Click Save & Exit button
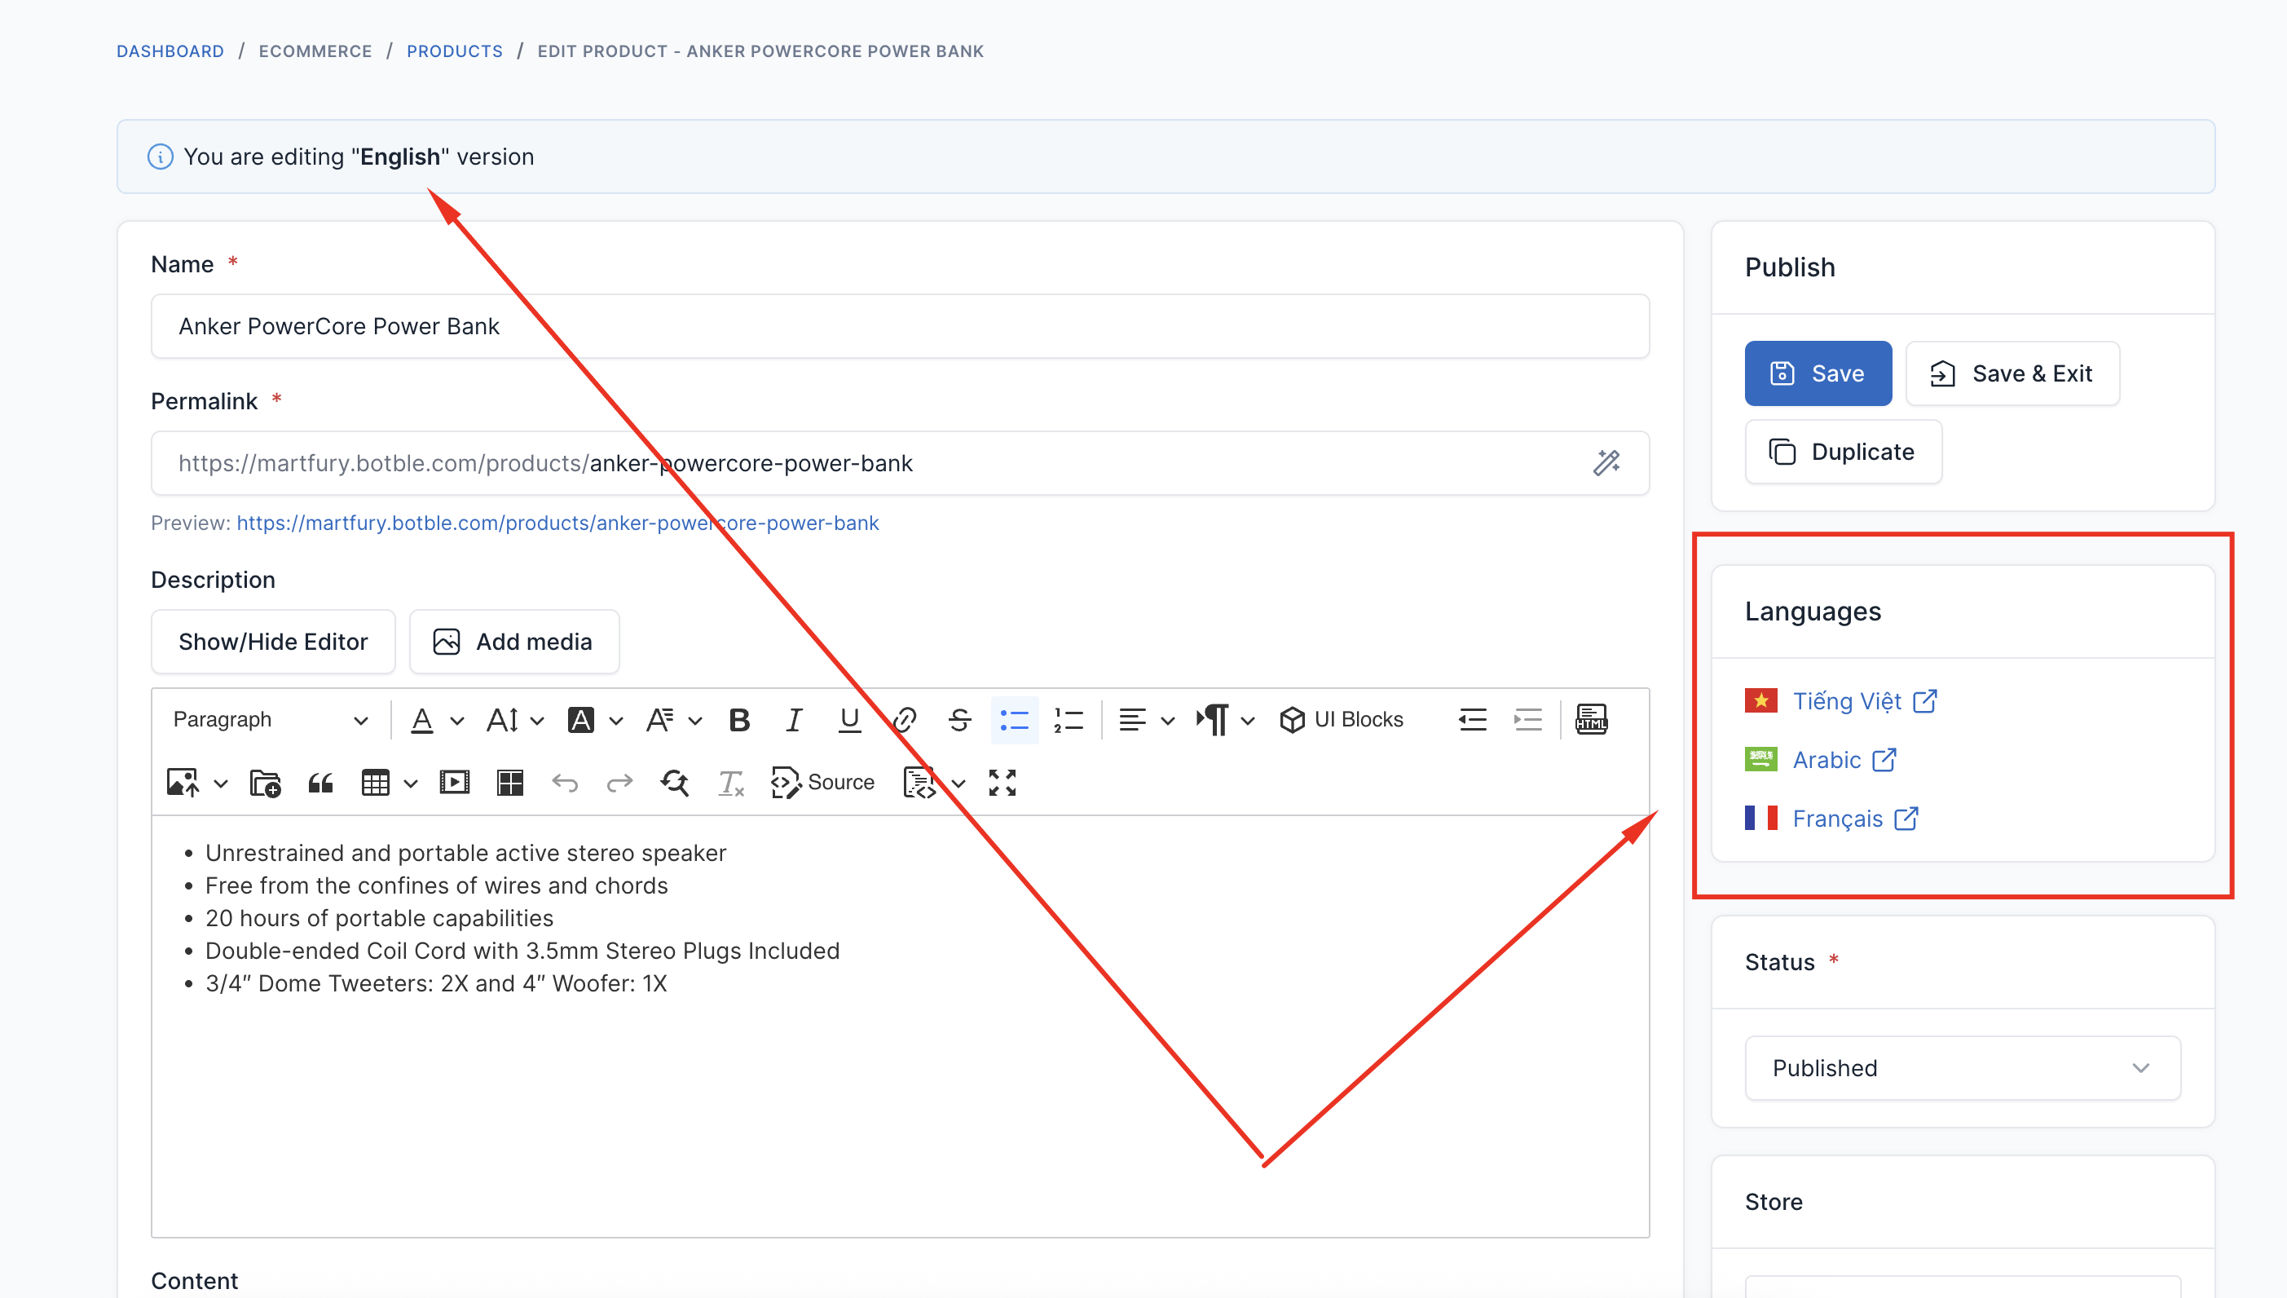 [x=2012, y=373]
